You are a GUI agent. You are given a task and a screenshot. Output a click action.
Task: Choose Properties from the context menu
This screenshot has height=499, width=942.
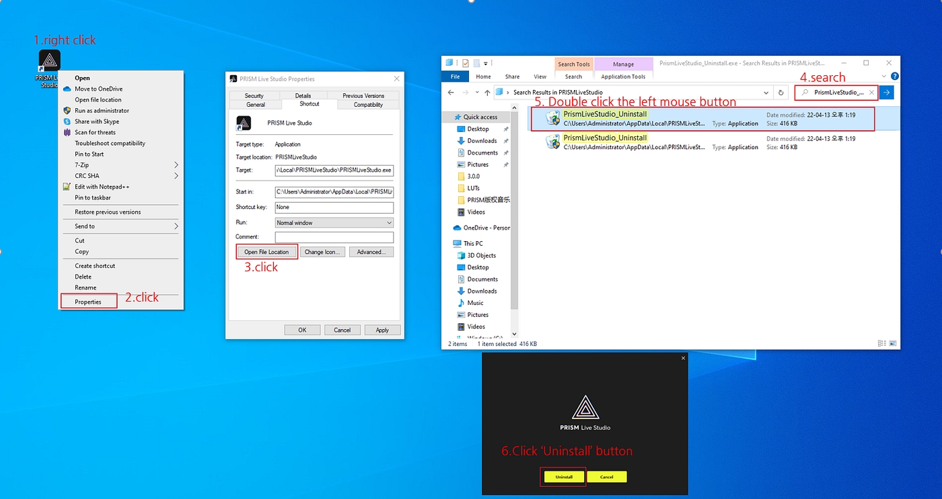tap(88, 302)
